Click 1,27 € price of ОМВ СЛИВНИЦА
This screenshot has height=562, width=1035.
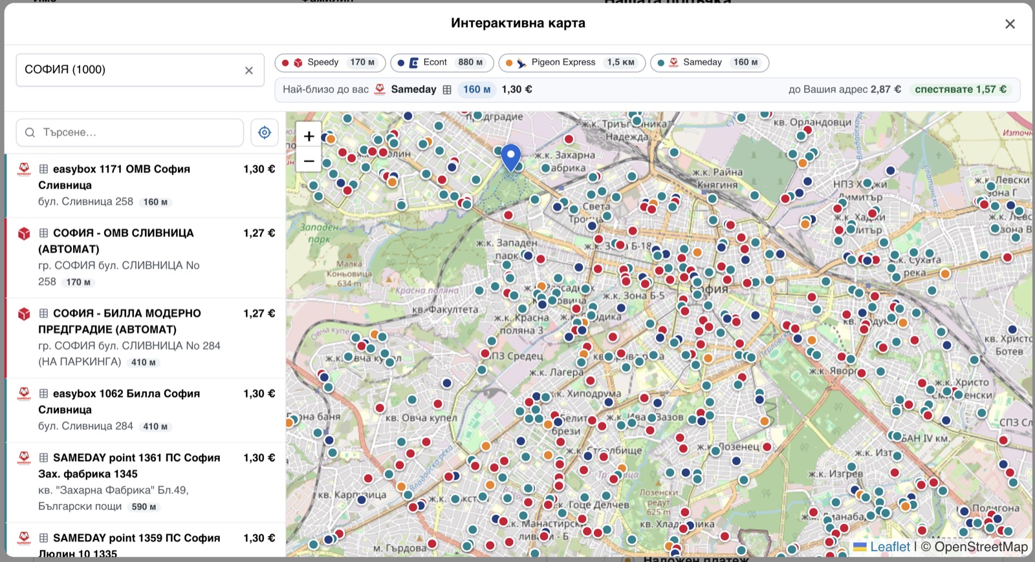click(x=259, y=233)
